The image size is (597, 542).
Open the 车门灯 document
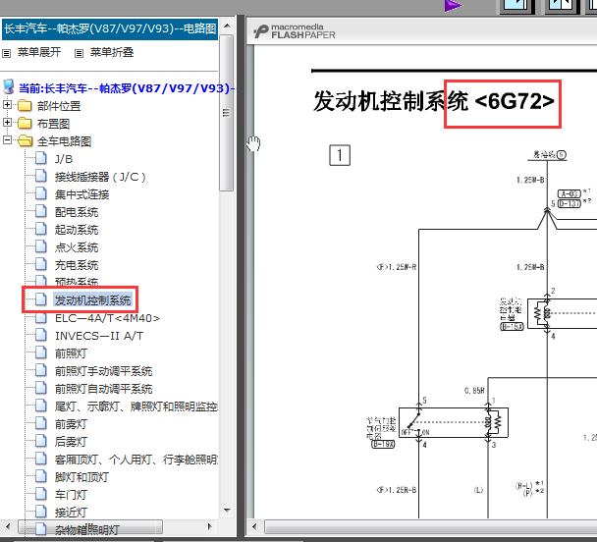(x=71, y=495)
